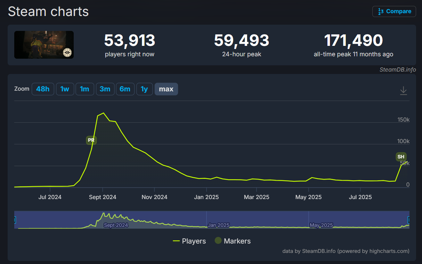422x264 pixels.
Task: Click the Jul 2025 x-axis label
Action: pyautogui.click(x=360, y=197)
